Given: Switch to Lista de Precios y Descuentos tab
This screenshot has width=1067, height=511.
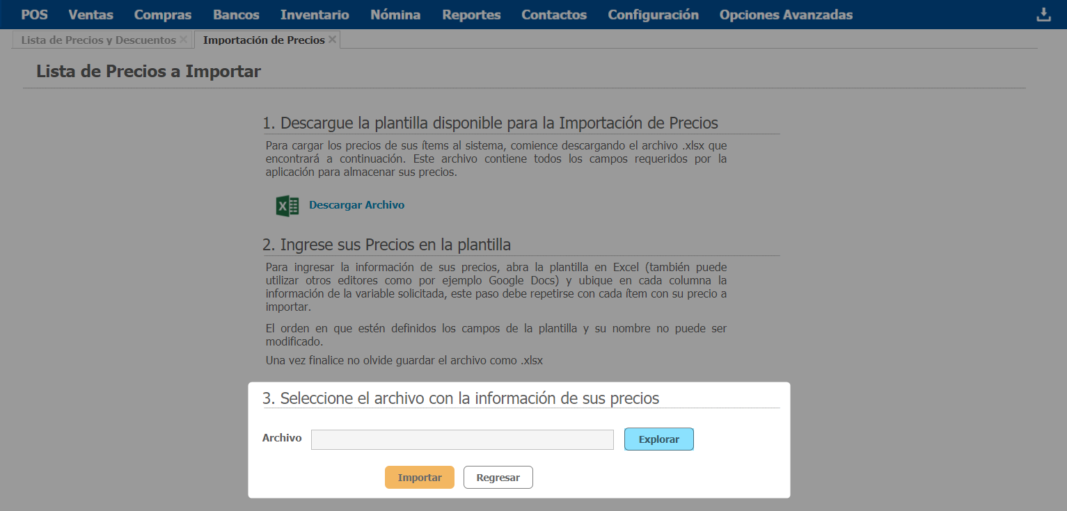Looking at the screenshot, I should coord(98,40).
